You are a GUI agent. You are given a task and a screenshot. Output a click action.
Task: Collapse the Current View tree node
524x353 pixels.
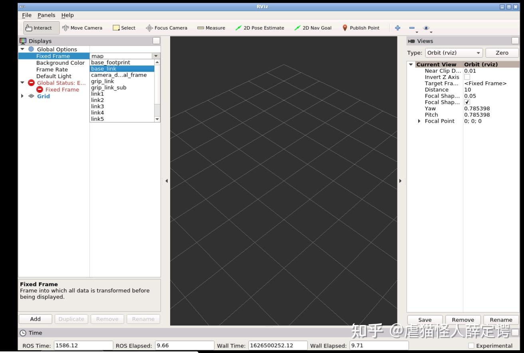[411, 64]
